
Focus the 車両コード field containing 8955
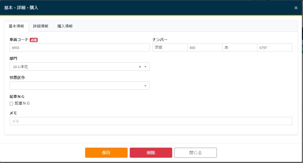[79, 47]
